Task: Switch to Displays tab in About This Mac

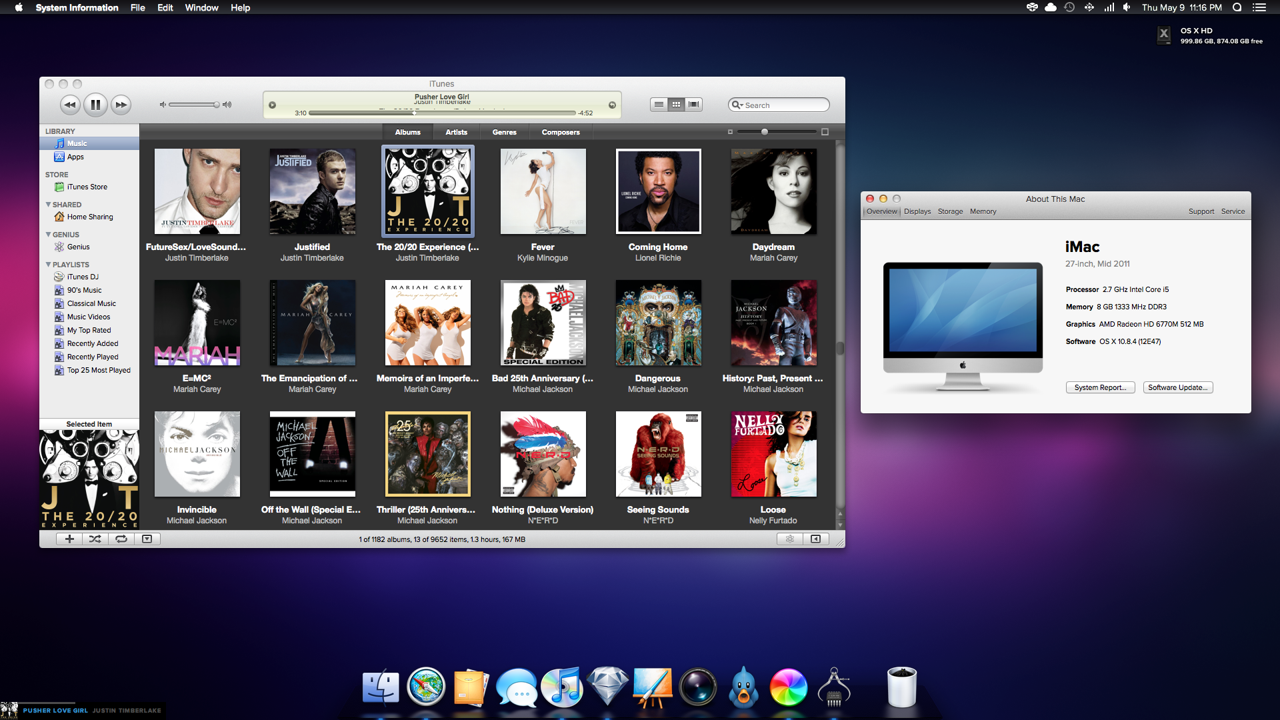Action: [917, 211]
